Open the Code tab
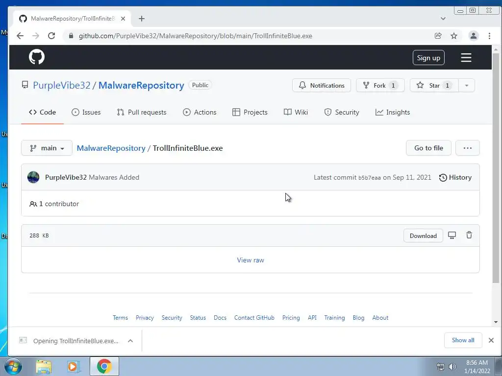This screenshot has height=376, width=502. point(42,112)
